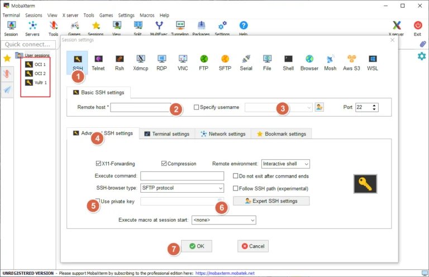Click the user credentials manager icon
This screenshot has height=277, width=429.
tap(320, 107)
